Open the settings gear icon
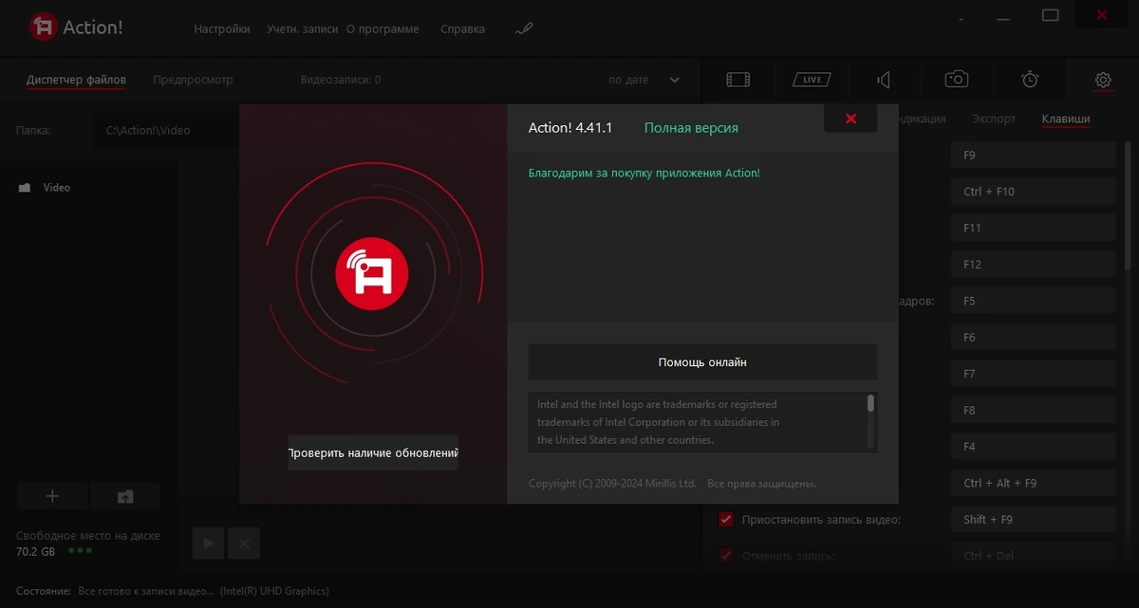The height and width of the screenshot is (608, 1139). pos(1103,80)
